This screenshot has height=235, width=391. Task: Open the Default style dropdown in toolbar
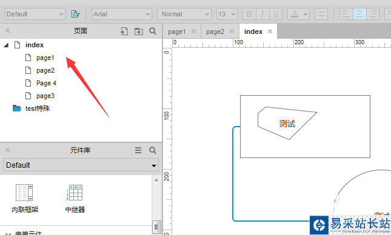(35, 14)
